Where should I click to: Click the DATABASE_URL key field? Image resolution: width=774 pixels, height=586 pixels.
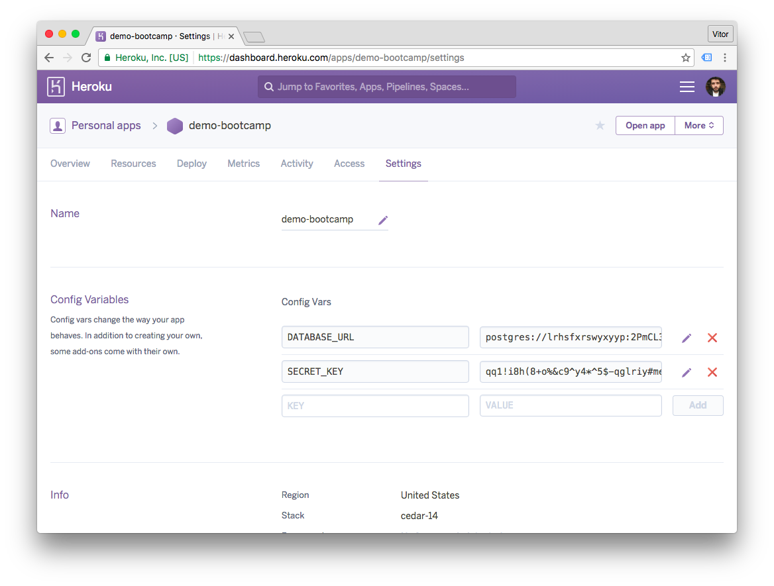pyautogui.click(x=375, y=338)
